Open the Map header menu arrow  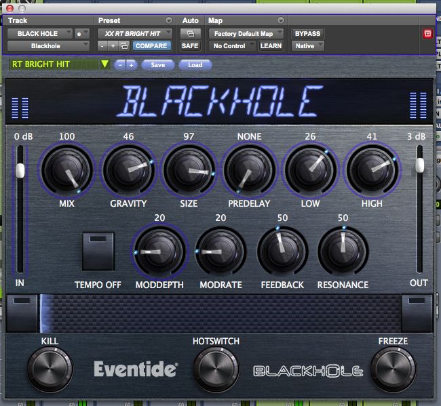point(281,20)
